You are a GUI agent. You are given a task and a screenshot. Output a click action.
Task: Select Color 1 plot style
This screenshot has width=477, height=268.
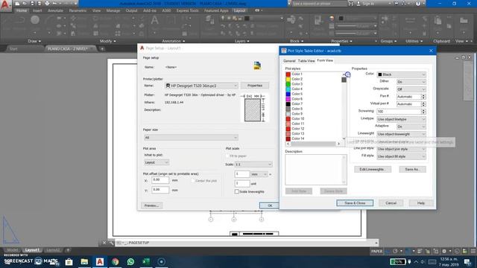coord(297,74)
